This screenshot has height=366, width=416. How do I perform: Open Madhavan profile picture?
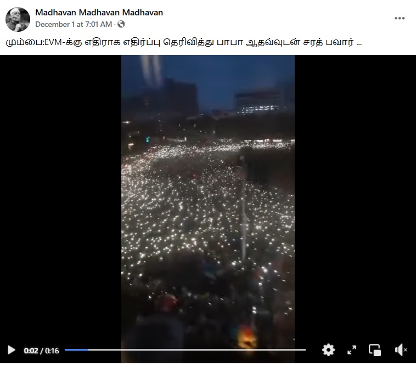click(18, 19)
